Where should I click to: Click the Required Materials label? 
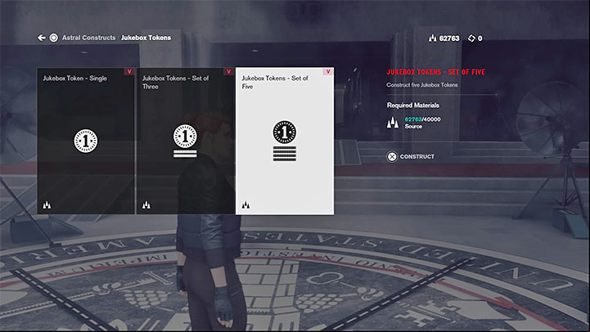pyautogui.click(x=413, y=105)
